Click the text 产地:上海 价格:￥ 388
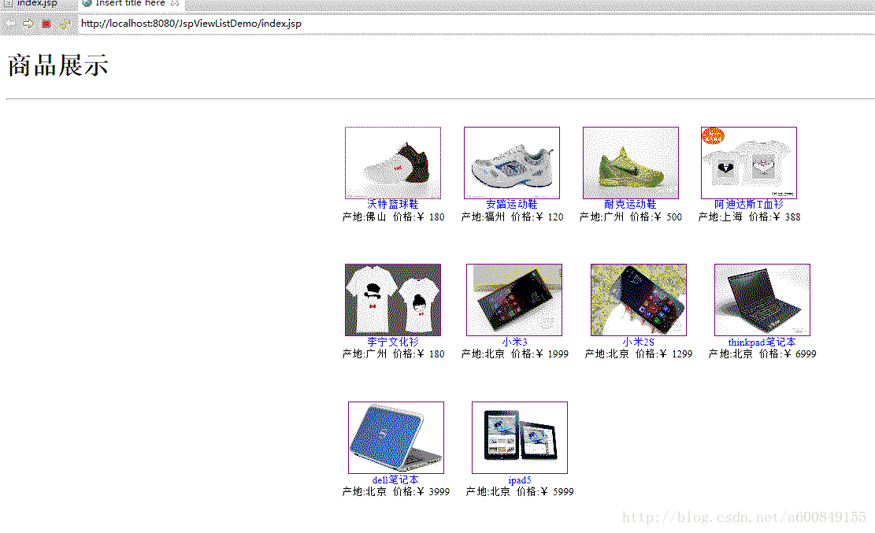 pyautogui.click(x=750, y=217)
